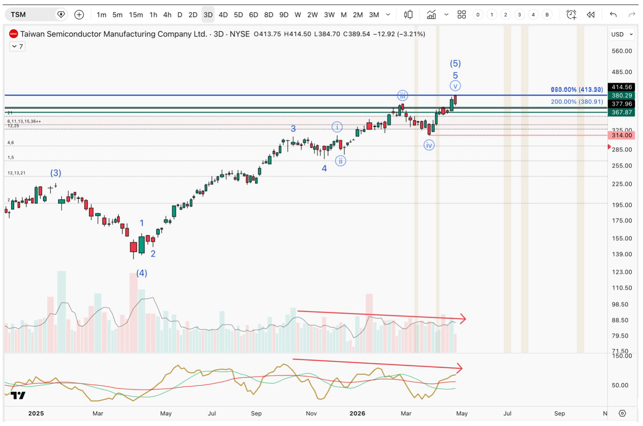Open the four-square layout grid icon
Screen dimensions: 643x426
462,15
